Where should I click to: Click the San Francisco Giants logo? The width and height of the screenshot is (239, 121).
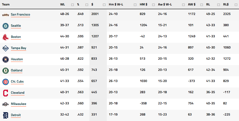click(x=5, y=15)
